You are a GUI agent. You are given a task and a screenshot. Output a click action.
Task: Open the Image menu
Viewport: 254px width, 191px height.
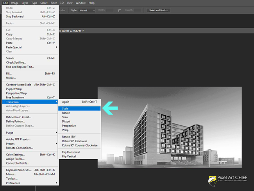tap(14, 3)
